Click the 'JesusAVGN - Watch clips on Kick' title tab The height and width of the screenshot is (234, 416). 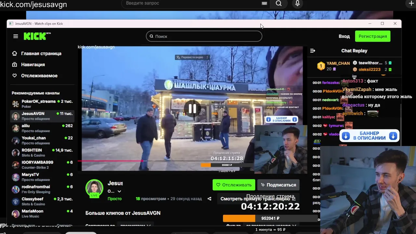point(39,23)
